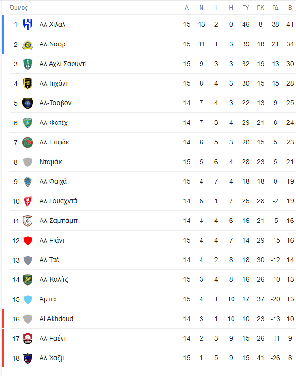Click the Αλ-Φατέχ team logo

[28, 123]
